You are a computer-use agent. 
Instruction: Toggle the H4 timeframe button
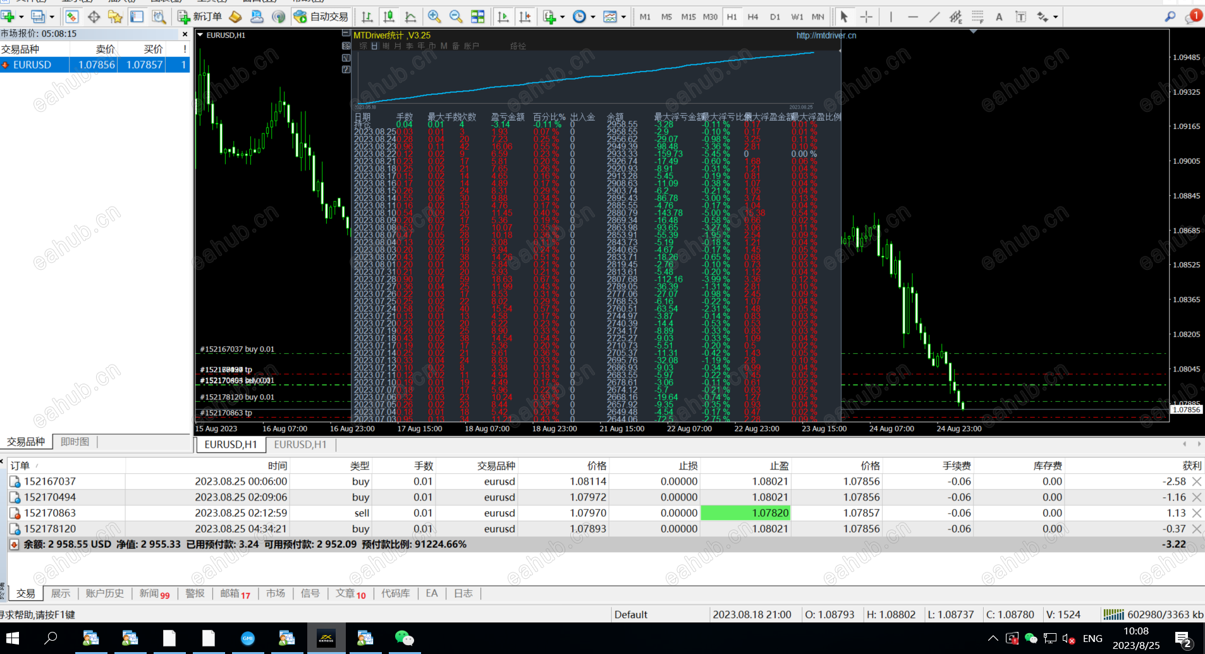tap(752, 17)
